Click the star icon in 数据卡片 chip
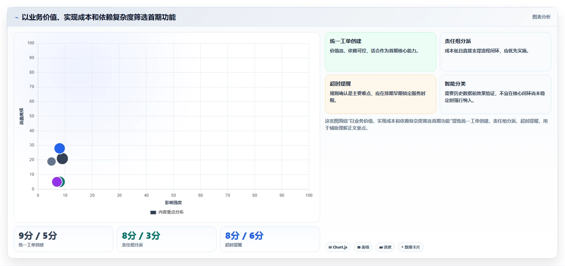Image resolution: width=565 pixels, height=266 pixels. pyautogui.click(x=403, y=247)
